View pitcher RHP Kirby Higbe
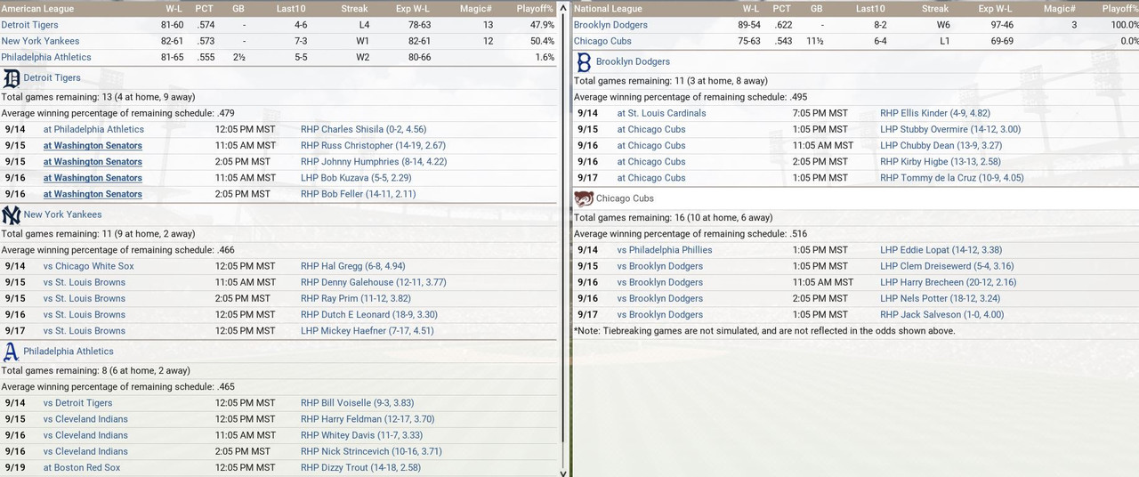 pyautogui.click(x=941, y=162)
